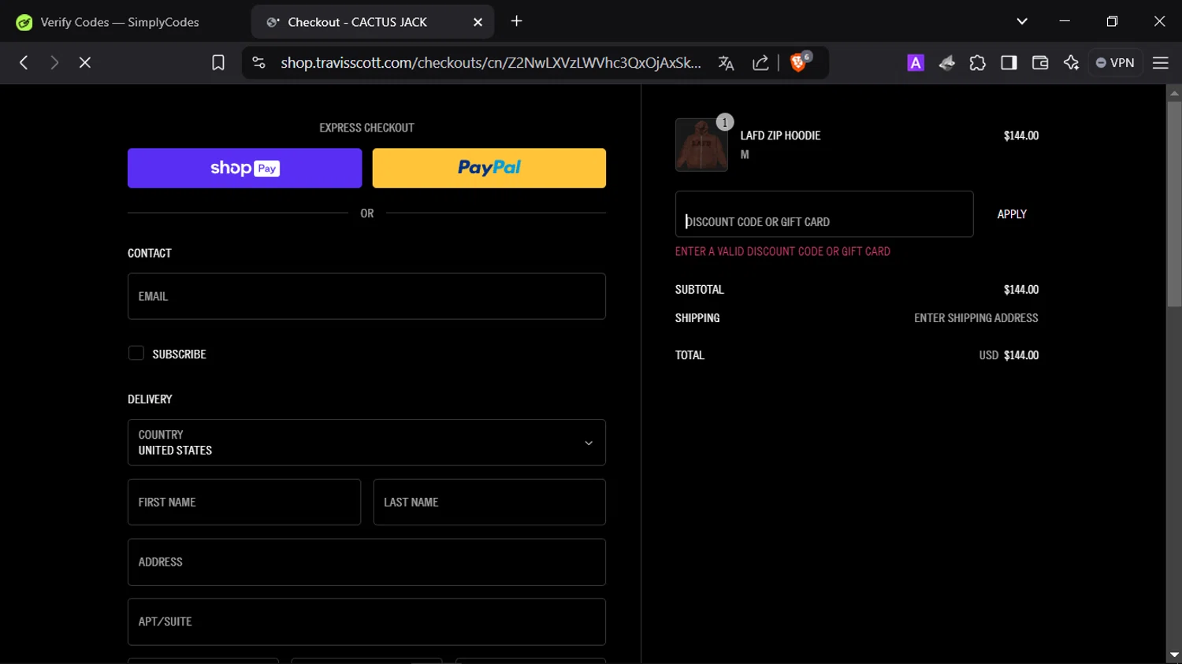The height and width of the screenshot is (664, 1182).
Task: Click the DELIVERY section heading
Action: (x=150, y=399)
